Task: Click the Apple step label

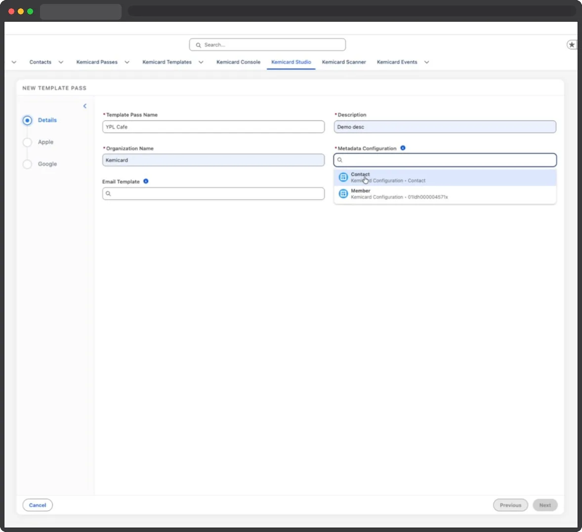Action: pyautogui.click(x=45, y=142)
